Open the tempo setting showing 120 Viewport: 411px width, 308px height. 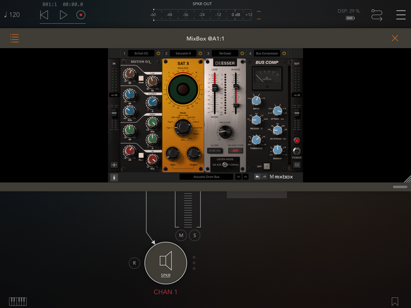tap(12, 15)
